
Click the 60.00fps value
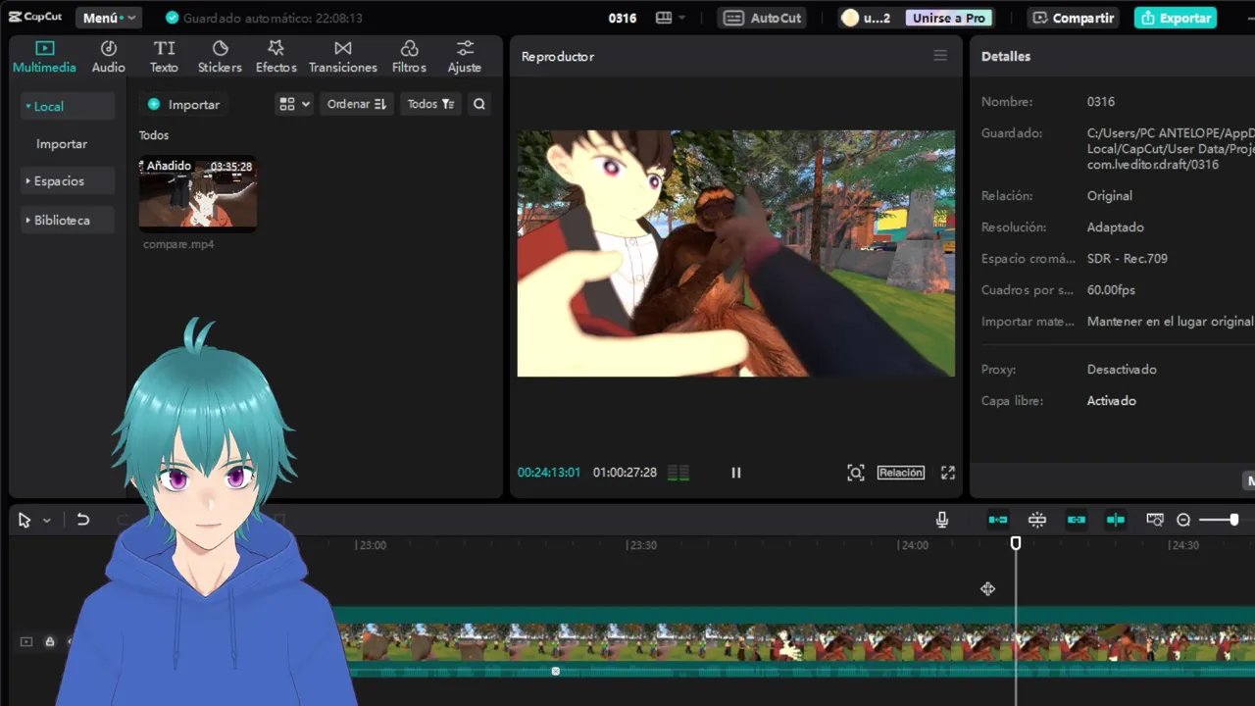point(1111,289)
